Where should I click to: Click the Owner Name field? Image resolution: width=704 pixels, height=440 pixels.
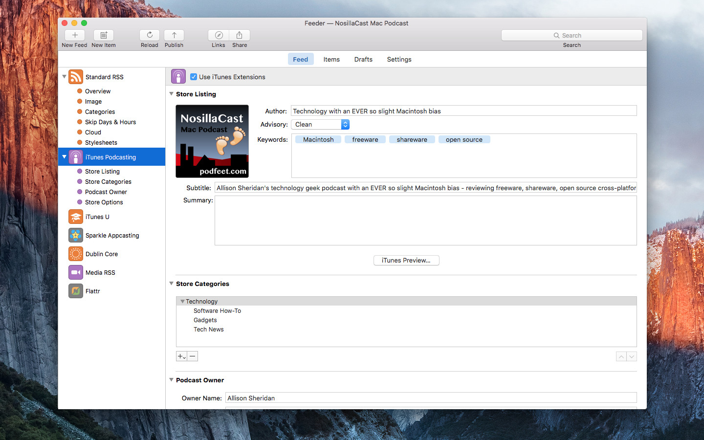pyautogui.click(x=431, y=398)
